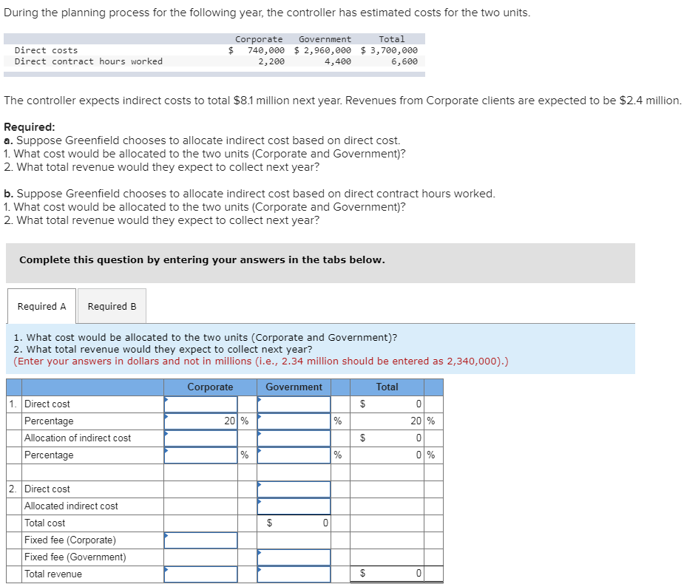This screenshot has width=684, height=584.
Task: Select Government second Percentage input field
Action: click(x=294, y=455)
